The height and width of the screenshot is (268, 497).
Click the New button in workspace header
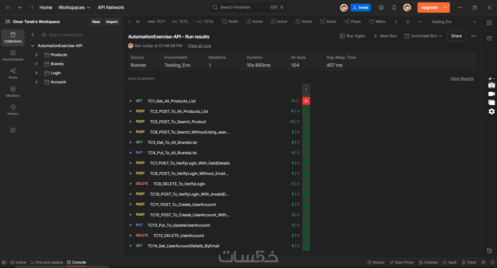coord(96,22)
